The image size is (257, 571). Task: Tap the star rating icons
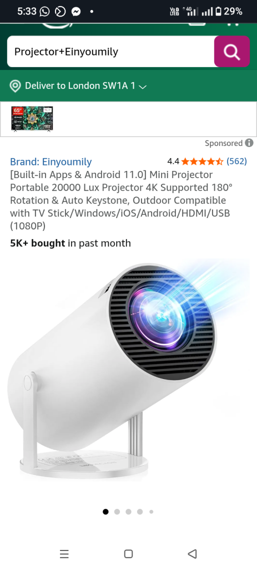(202, 161)
